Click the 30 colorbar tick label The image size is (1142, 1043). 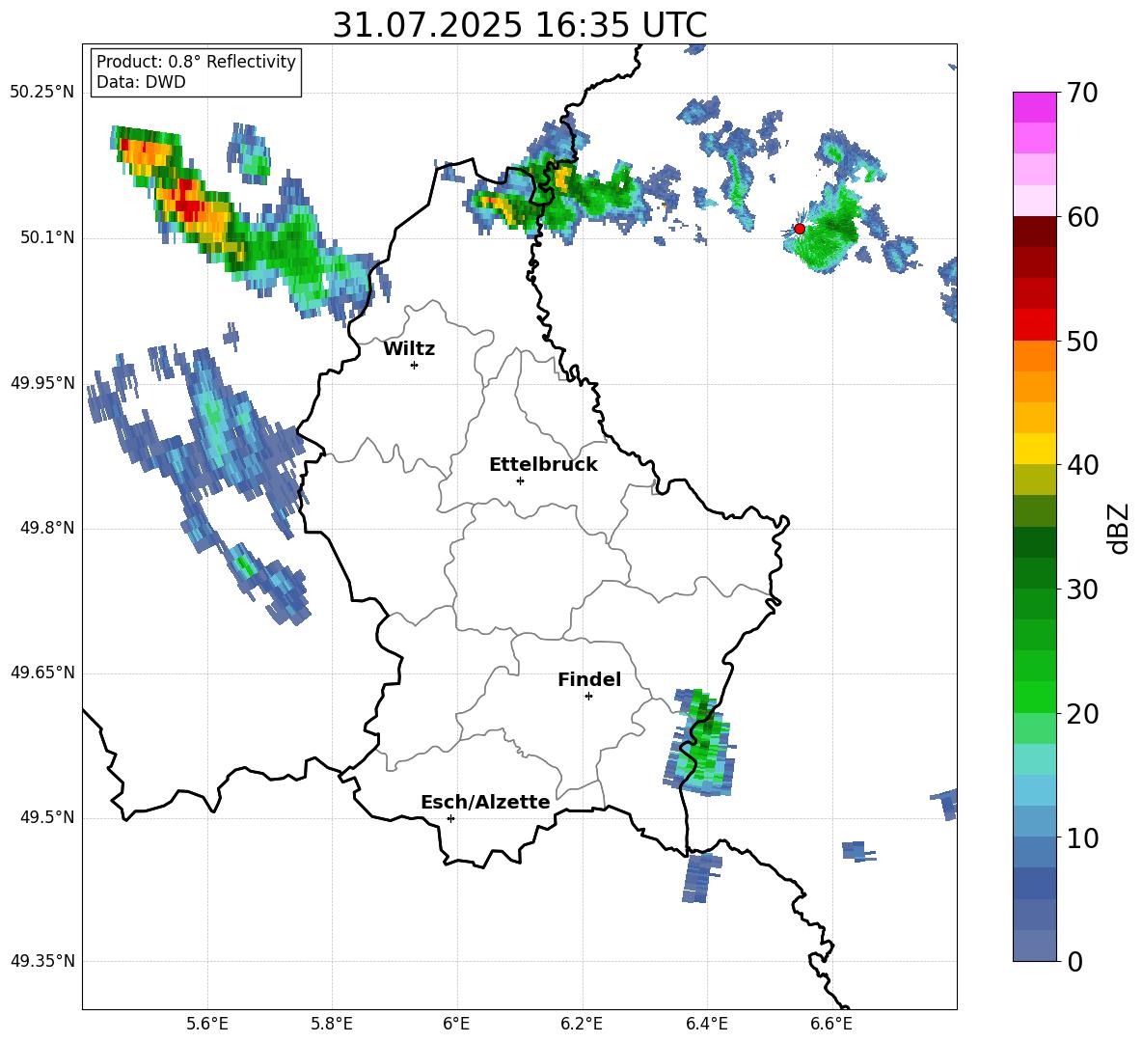click(x=1082, y=590)
